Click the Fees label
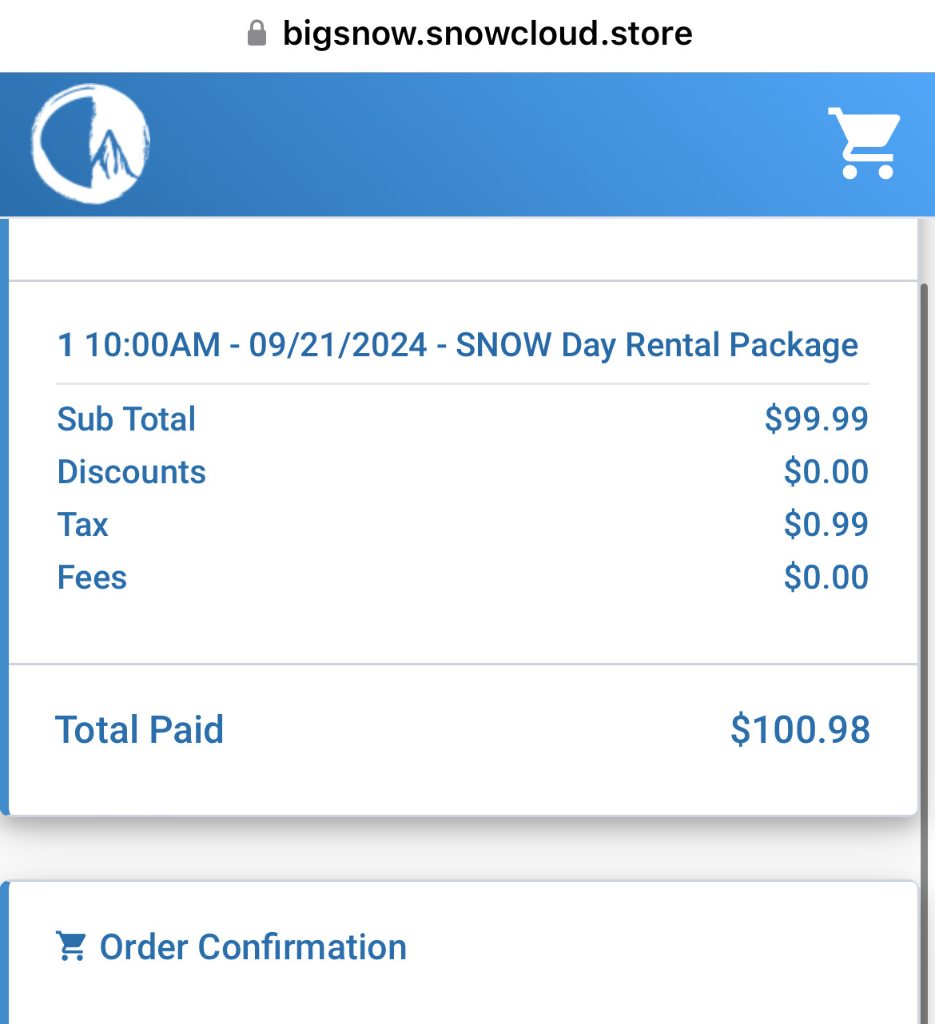This screenshot has height=1024, width=935. coord(92,577)
